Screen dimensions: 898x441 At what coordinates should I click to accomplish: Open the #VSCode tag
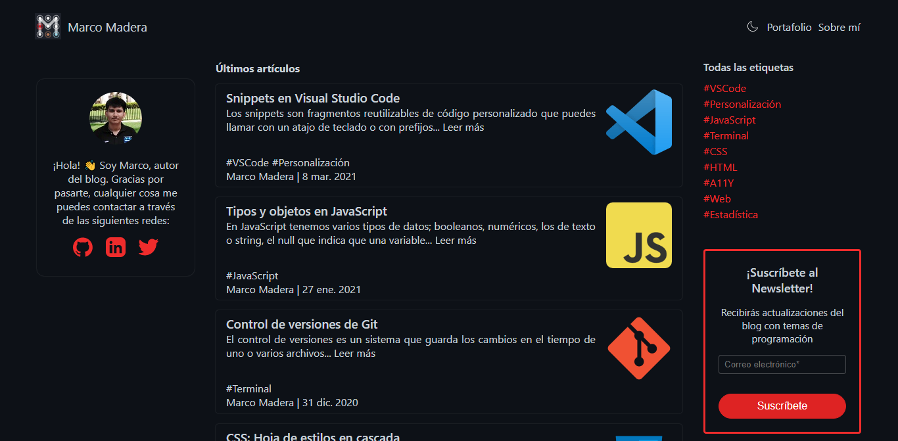click(x=724, y=88)
